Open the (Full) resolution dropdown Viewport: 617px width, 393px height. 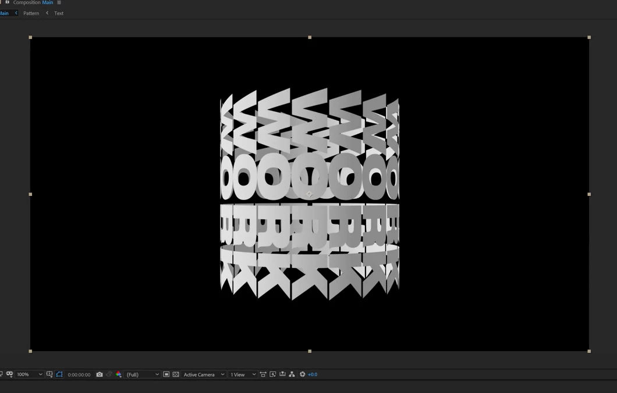point(143,374)
